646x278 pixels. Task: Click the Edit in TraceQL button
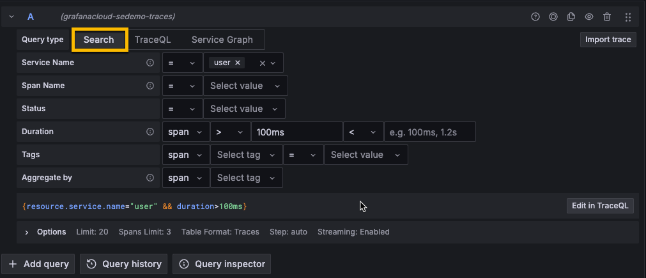601,205
